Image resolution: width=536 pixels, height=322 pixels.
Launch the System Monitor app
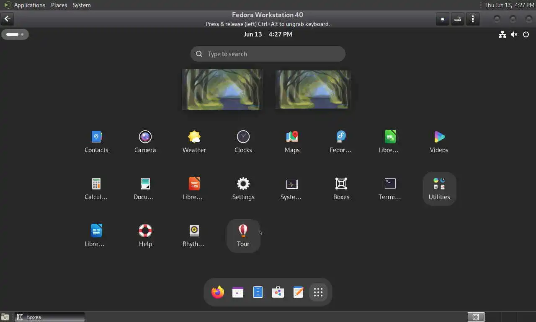click(x=292, y=188)
